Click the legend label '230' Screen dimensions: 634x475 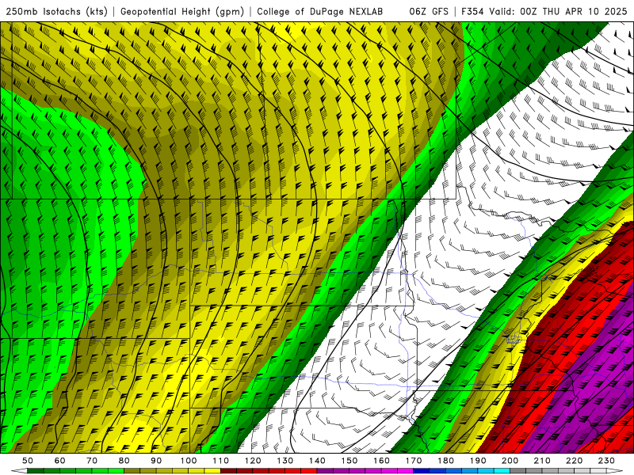pyautogui.click(x=606, y=461)
